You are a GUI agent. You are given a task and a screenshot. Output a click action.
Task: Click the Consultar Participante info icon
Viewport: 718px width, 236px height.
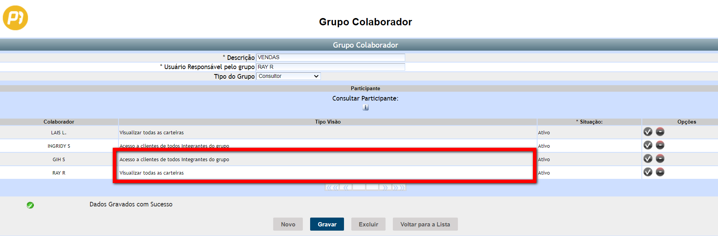(366, 107)
